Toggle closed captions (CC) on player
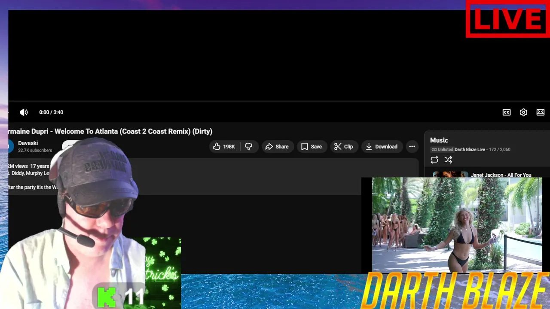This screenshot has width=550, height=309. point(507,112)
